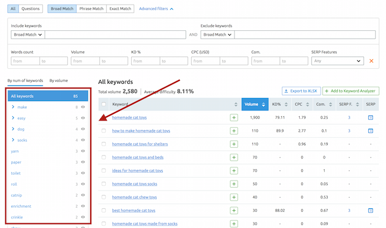
Task: Open SERP snapshot for 'how to make homemade cat toys'
Action: (x=371, y=131)
